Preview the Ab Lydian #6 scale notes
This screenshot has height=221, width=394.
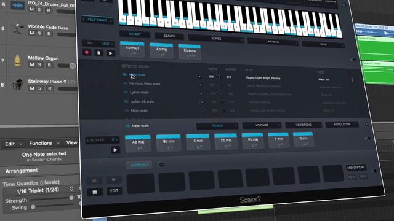202,102
